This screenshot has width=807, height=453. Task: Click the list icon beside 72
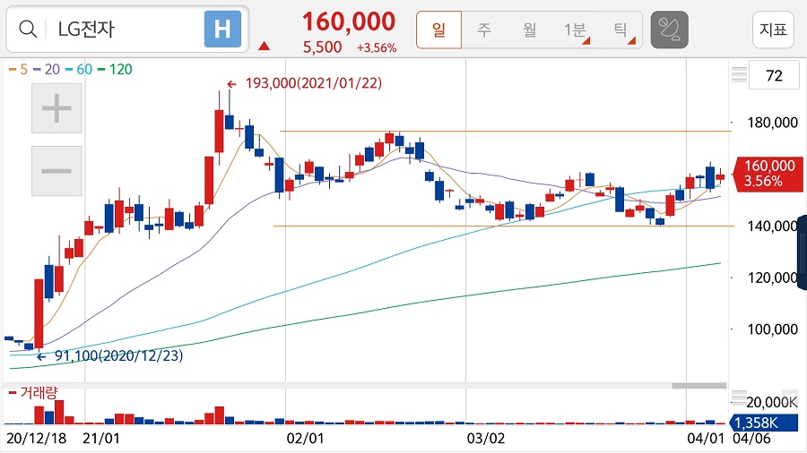click(739, 75)
